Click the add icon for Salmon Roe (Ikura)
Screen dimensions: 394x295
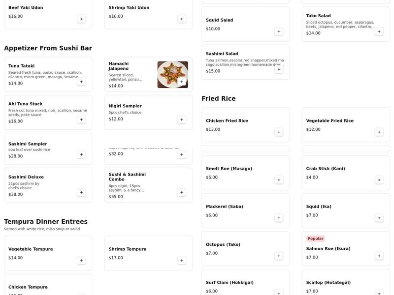point(379,255)
